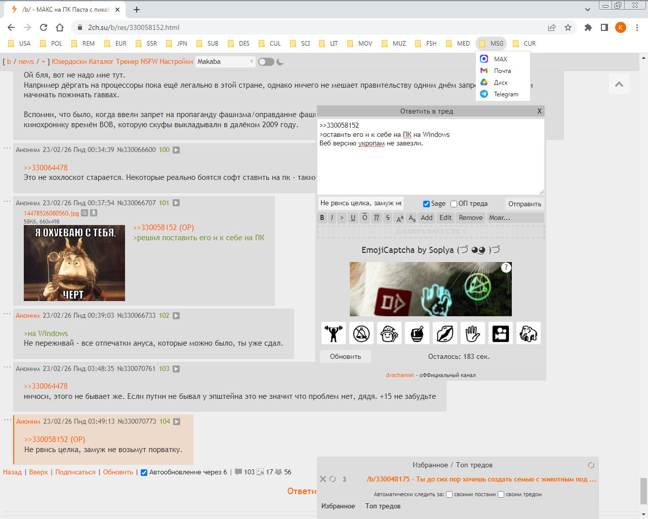Check the ОП треда checkbox
648x519 pixels.
(x=454, y=204)
